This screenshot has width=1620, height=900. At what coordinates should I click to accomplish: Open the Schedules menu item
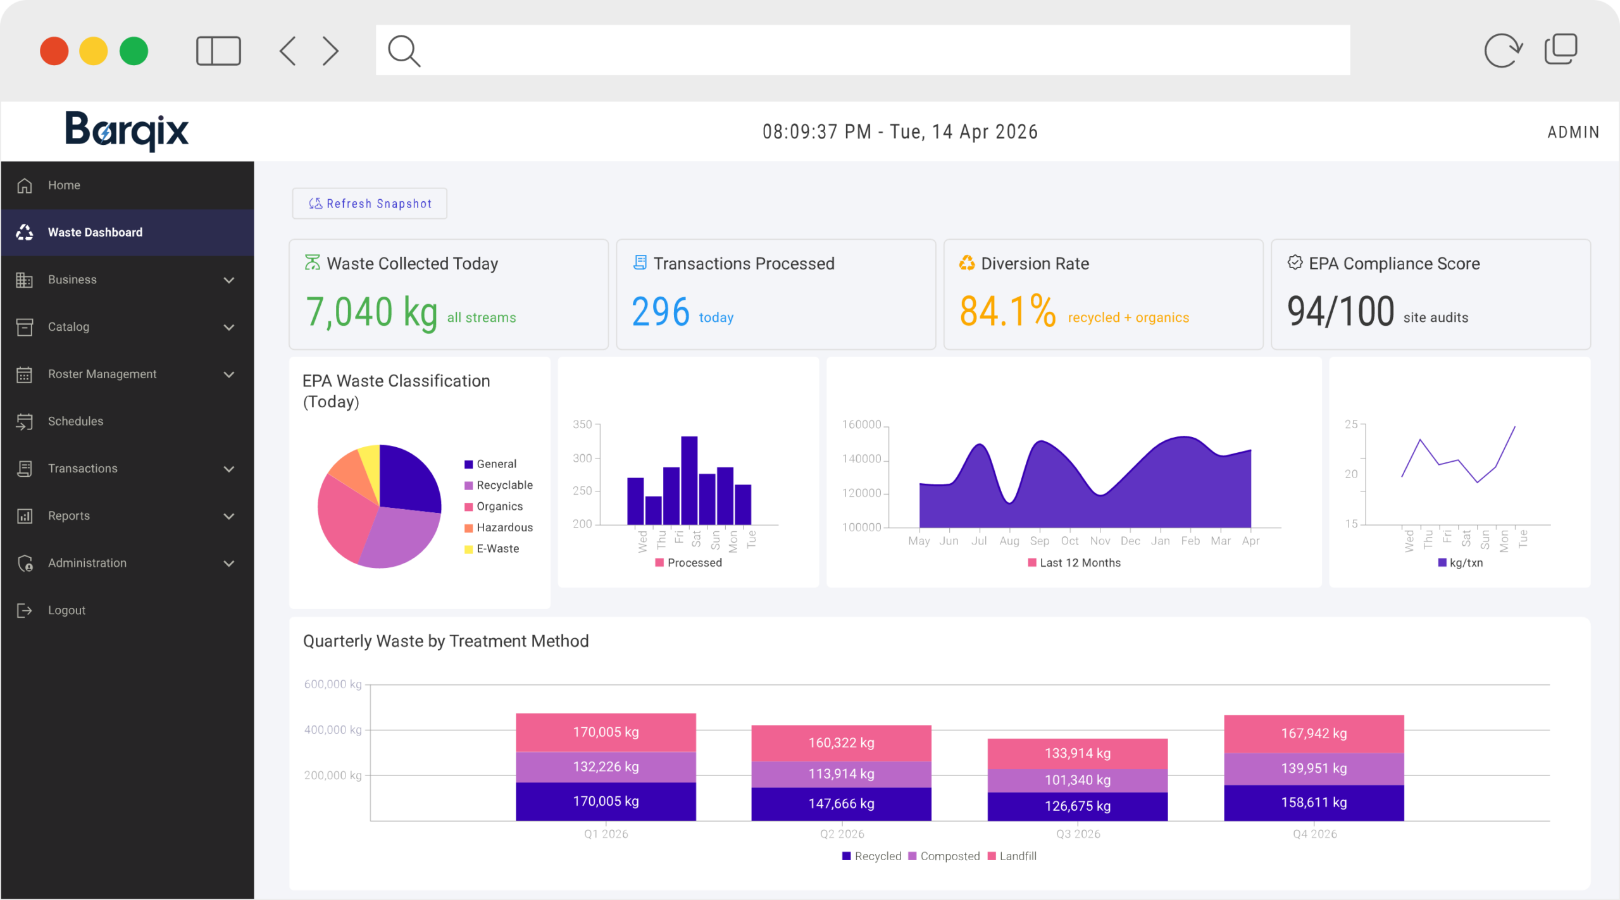(127, 421)
